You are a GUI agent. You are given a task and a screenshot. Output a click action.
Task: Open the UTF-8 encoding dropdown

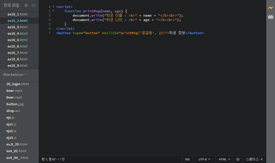tap(204, 159)
